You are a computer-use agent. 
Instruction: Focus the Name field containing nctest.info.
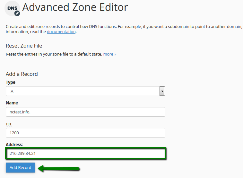pos(85,112)
